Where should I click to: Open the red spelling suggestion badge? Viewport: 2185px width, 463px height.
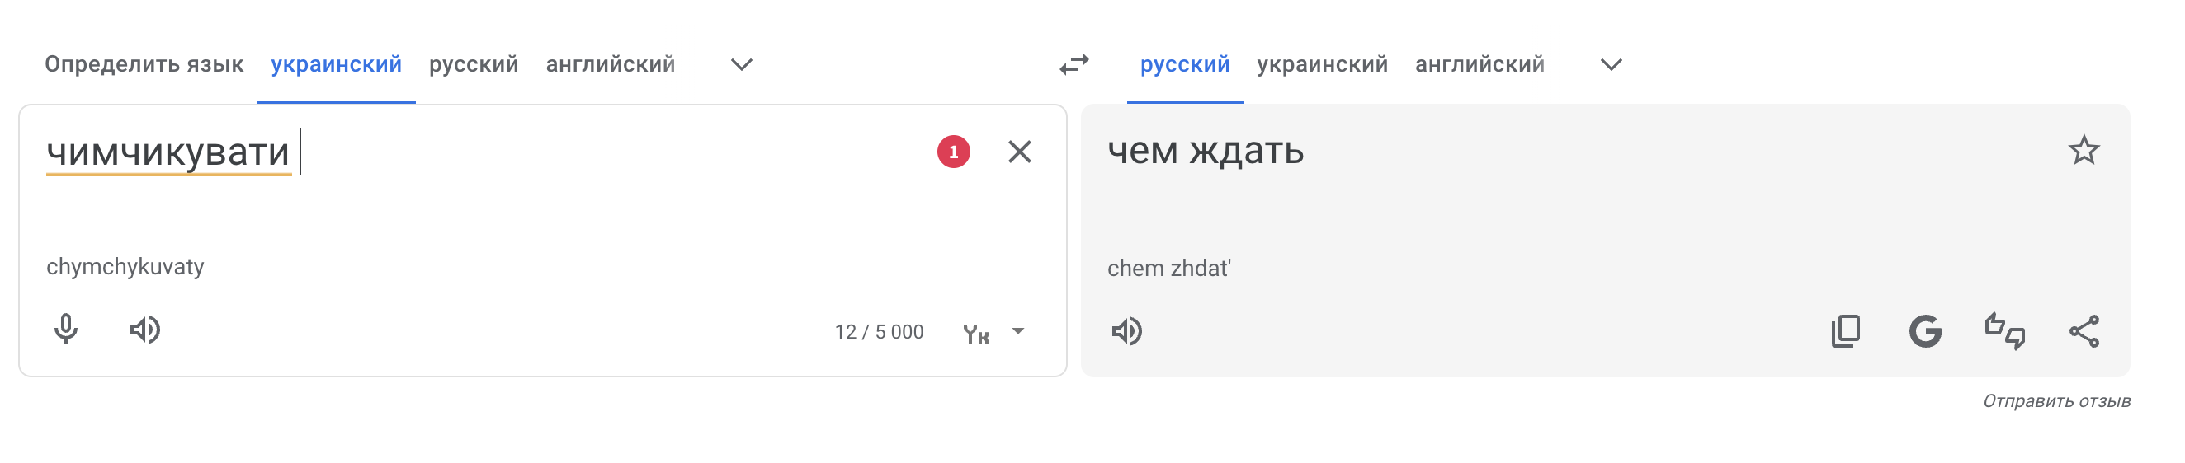coord(953,152)
